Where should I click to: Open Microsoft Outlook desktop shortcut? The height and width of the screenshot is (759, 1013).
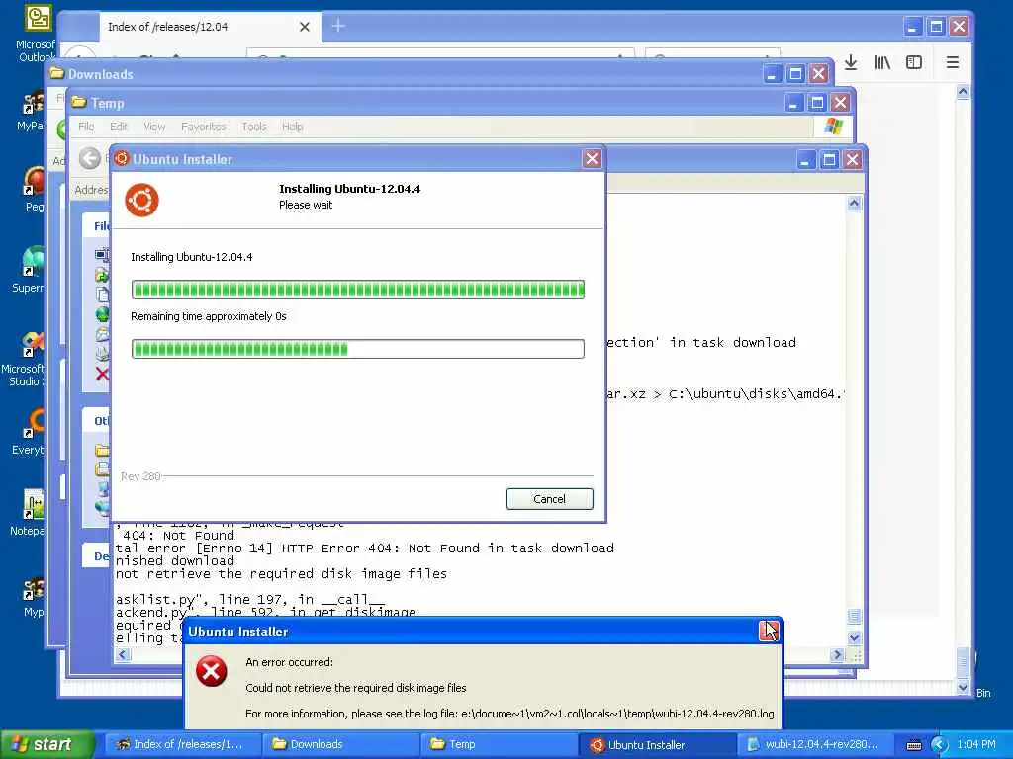36,33
